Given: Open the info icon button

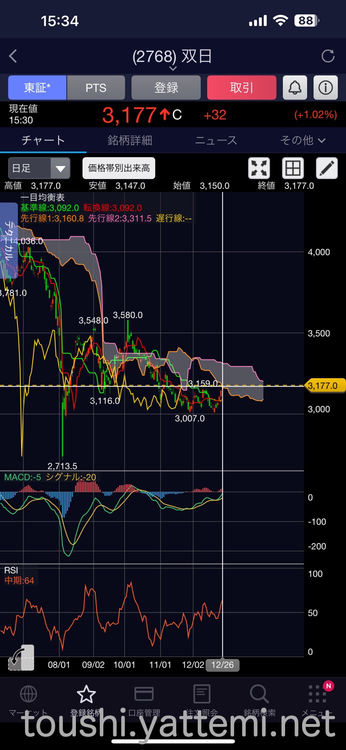Looking at the screenshot, I should click(326, 88).
